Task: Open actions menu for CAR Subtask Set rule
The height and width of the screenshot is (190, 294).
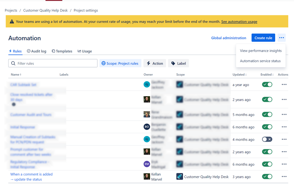Action: point(284,85)
